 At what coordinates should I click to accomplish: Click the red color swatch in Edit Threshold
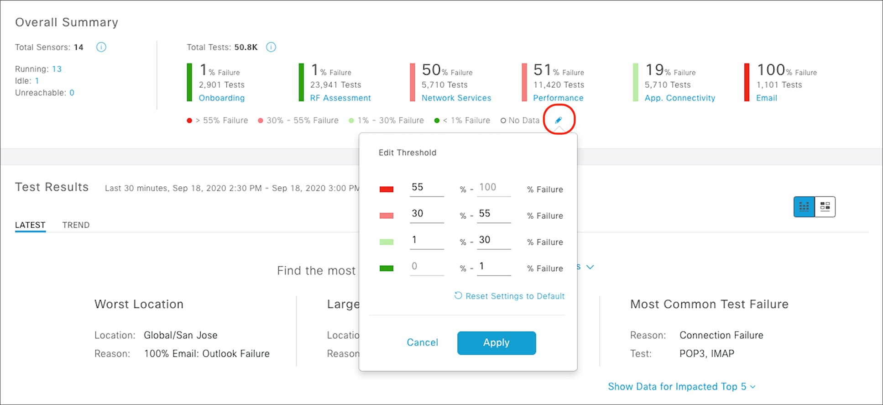(x=387, y=189)
